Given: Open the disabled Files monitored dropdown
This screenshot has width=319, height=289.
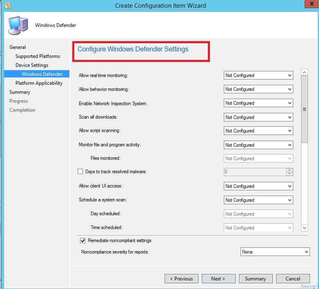Looking at the screenshot, I should 259,159.
